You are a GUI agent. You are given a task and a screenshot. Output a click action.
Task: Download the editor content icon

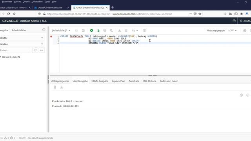[119, 31]
